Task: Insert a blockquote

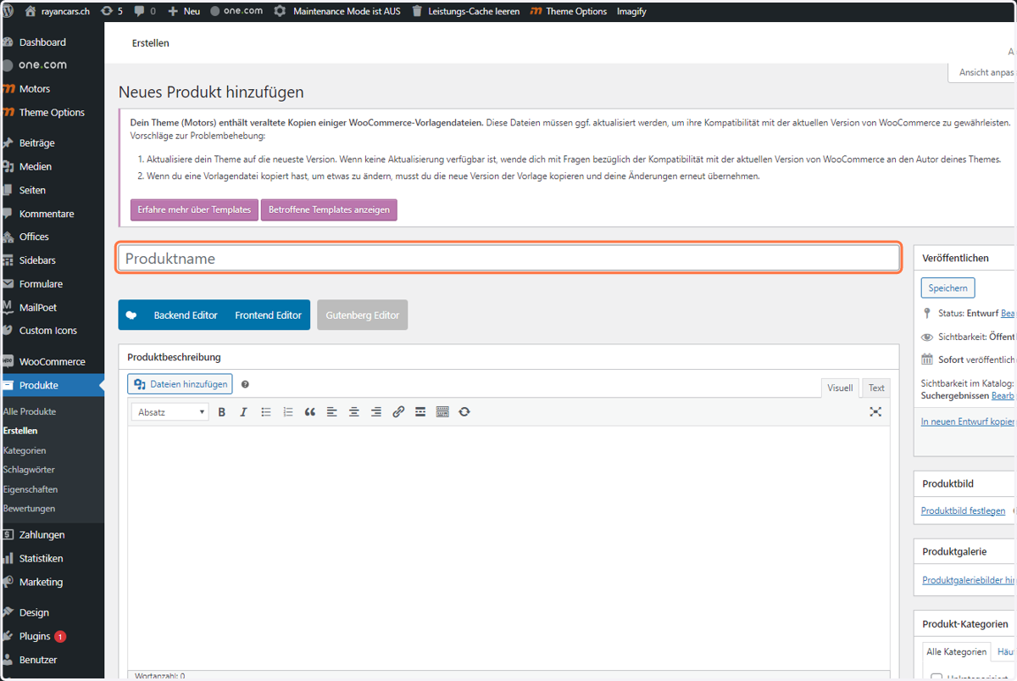Action: pyautogui.click(x=310, y=412)
